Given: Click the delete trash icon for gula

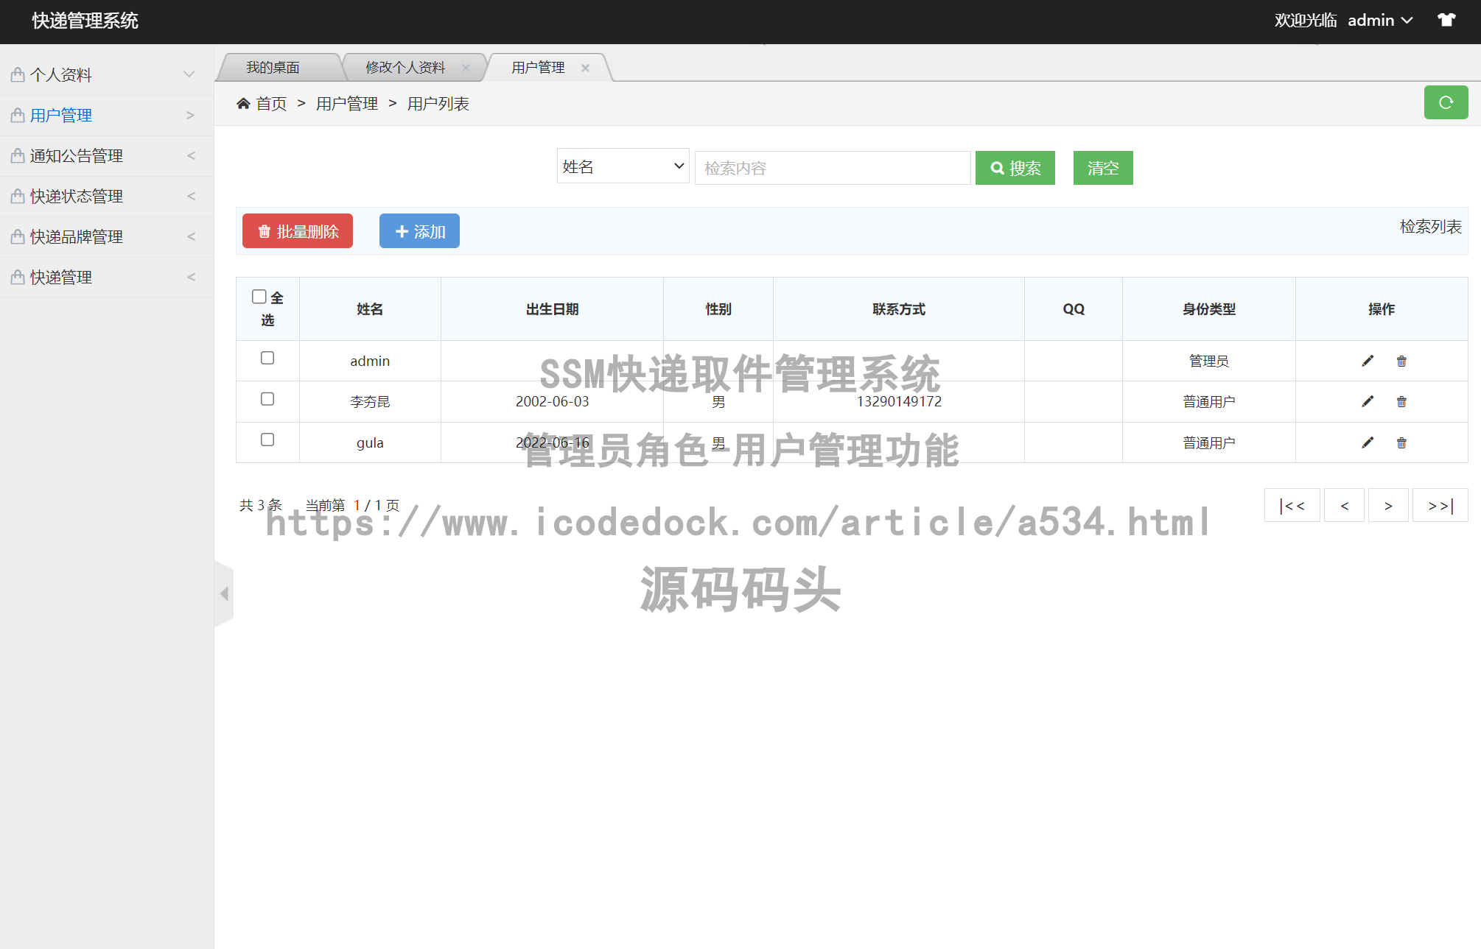Looking at the screenshot, I should 1401,442.
